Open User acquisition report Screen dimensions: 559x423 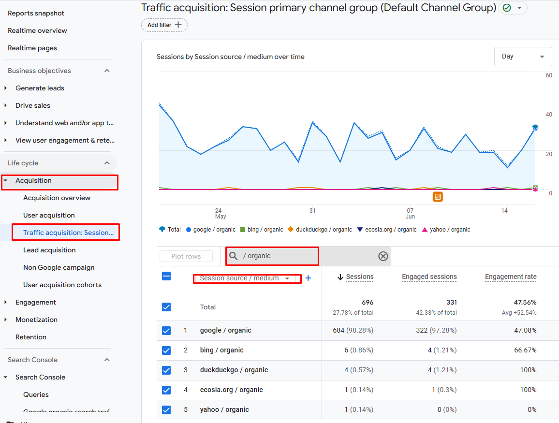49,215
